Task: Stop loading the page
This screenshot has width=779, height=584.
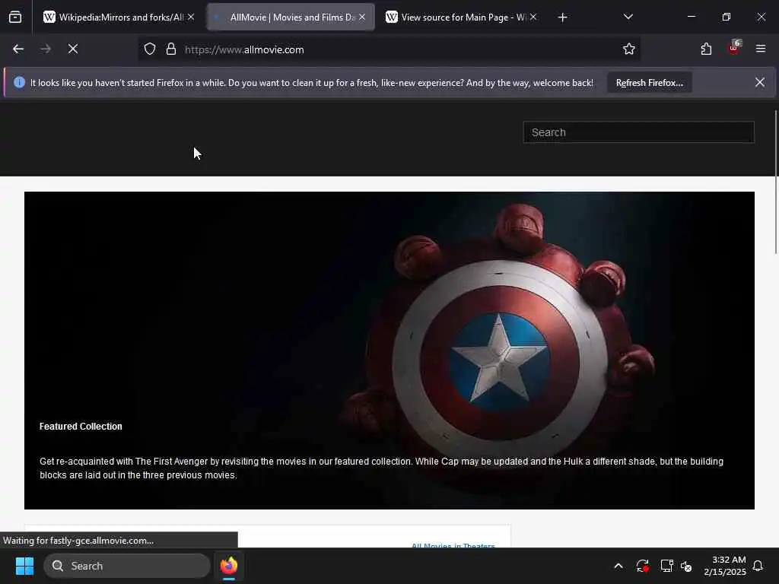Action: click(73, 49)
